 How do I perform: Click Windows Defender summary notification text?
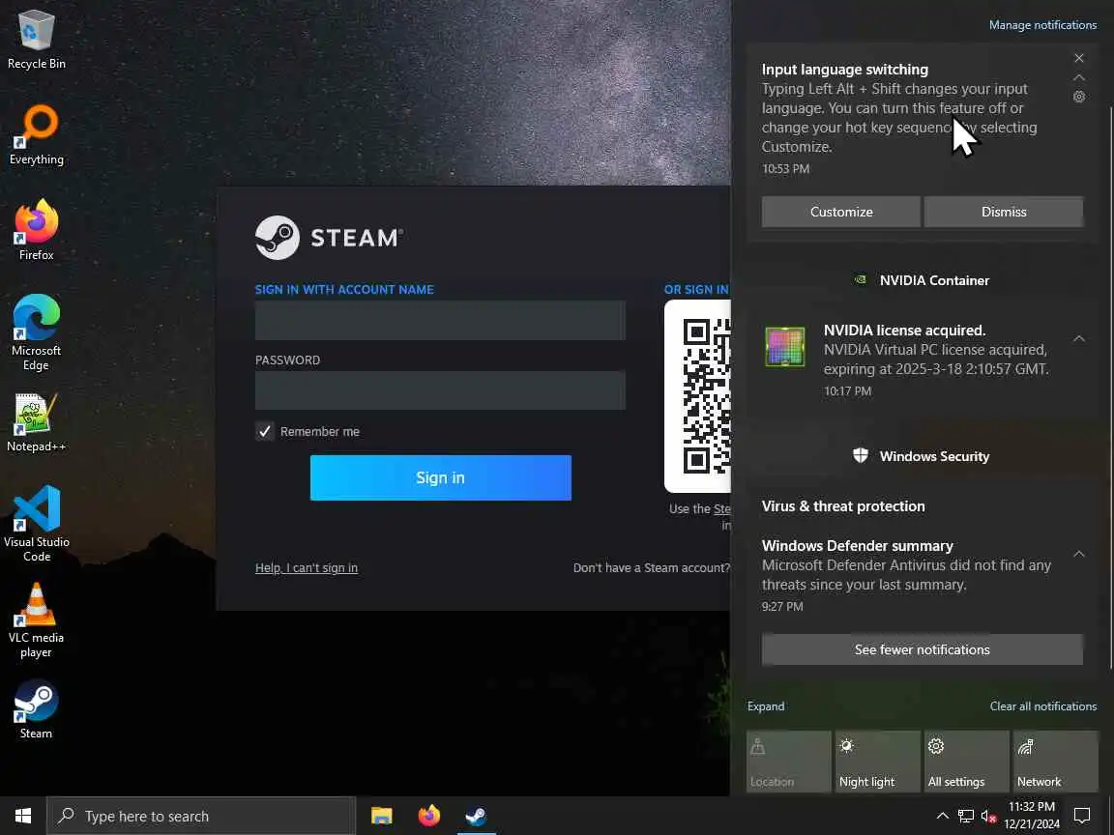pyautogui.click(x=906, y=575)
